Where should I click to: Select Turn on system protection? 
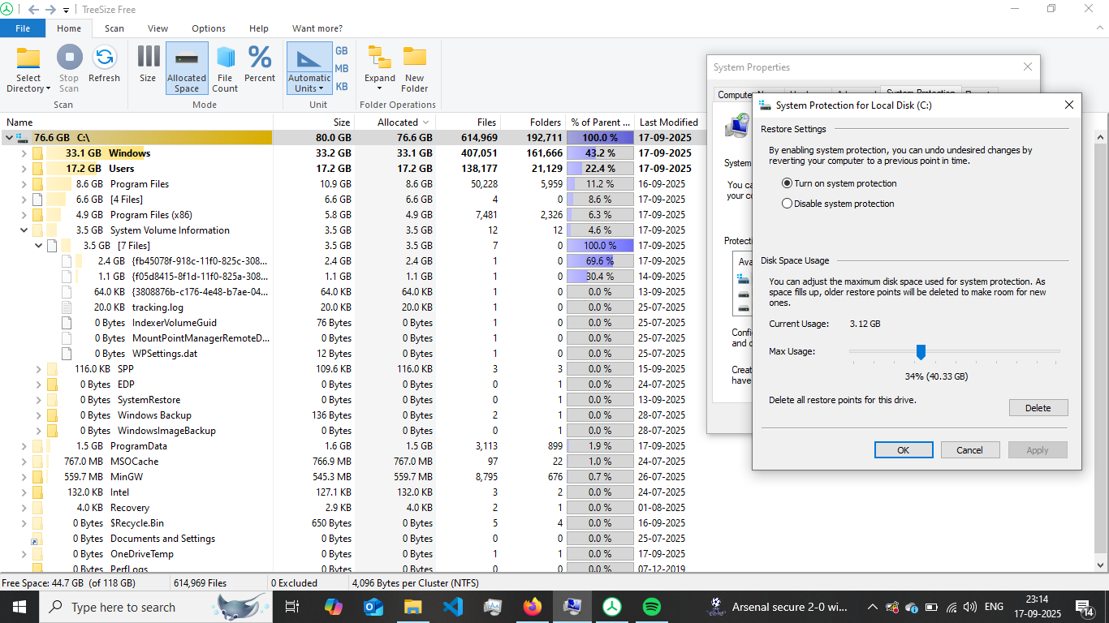pos(787,183)
